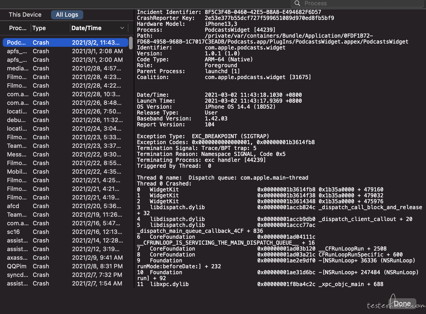Click the Exception Type EXC_BREAKPOINT line

[203, 136]
